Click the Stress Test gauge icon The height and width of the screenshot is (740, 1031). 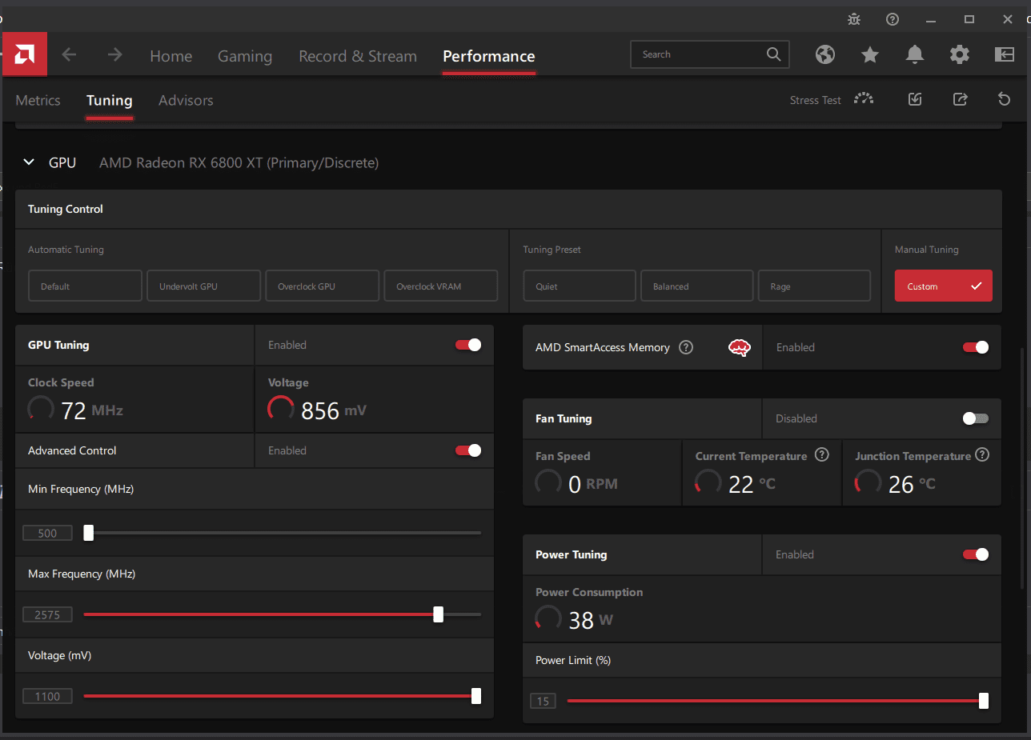click(x=864, y=99)
